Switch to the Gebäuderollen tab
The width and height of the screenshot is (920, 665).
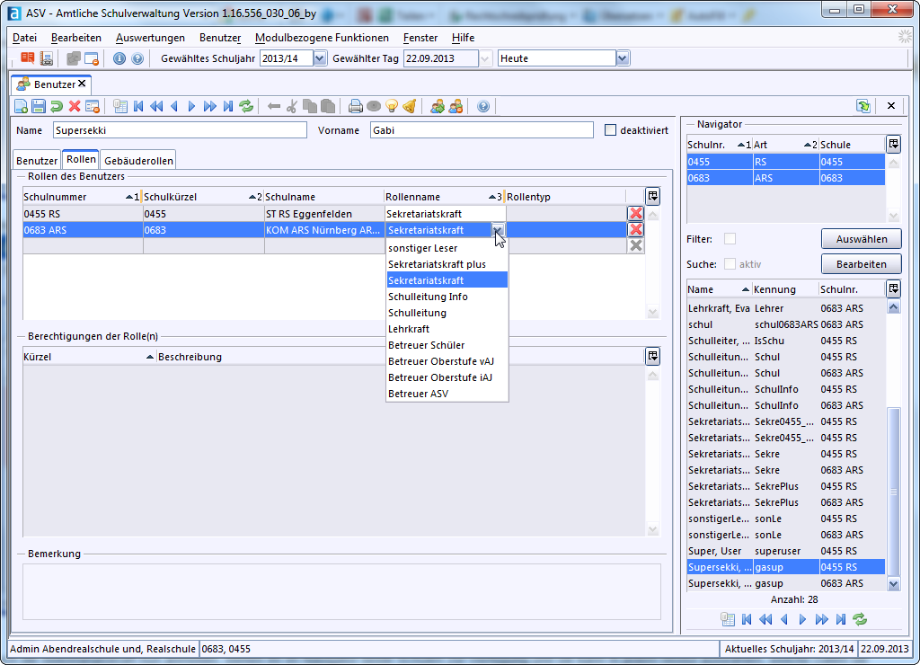pos(138,160)
